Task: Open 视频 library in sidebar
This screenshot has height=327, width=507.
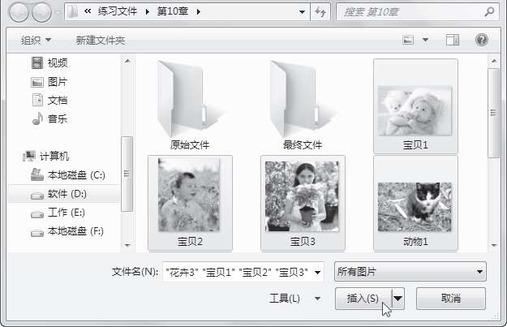Action: 49,62
